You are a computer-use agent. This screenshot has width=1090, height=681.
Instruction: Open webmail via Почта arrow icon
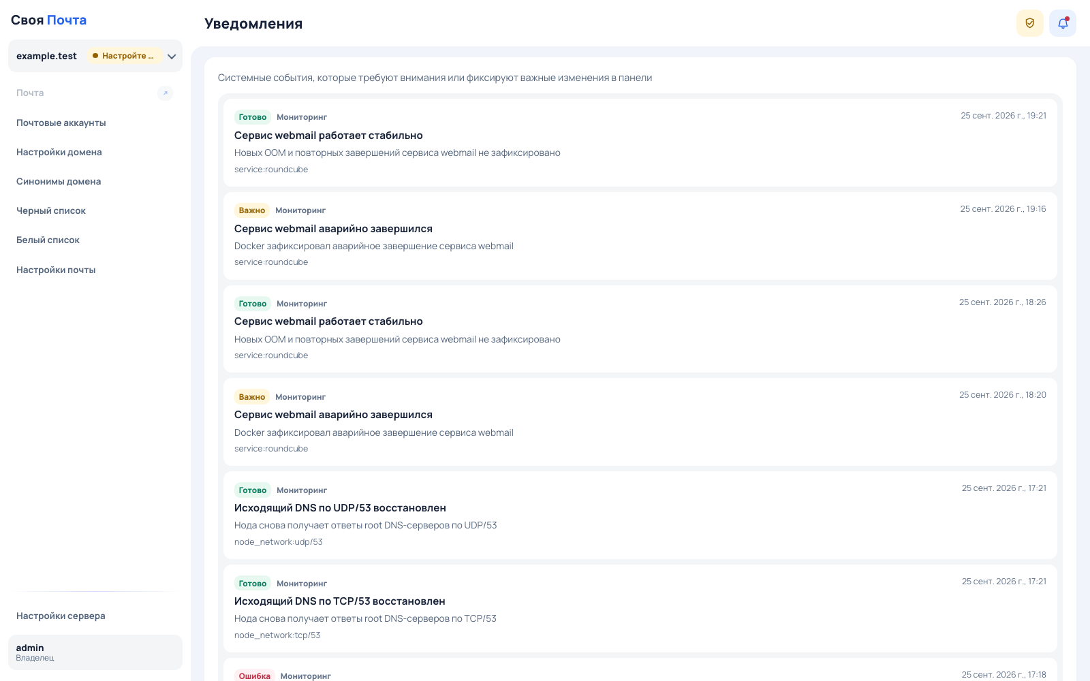[x=165, y=93]
